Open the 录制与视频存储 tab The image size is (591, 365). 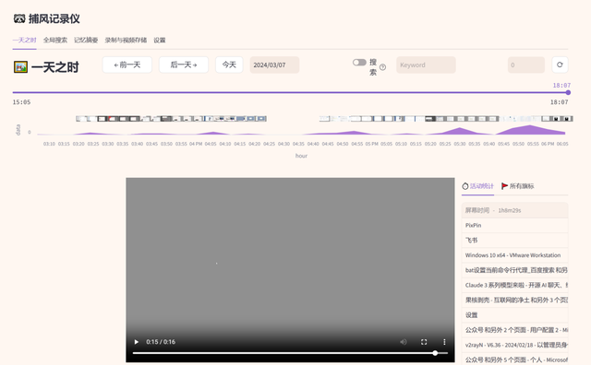coord(126,40)
